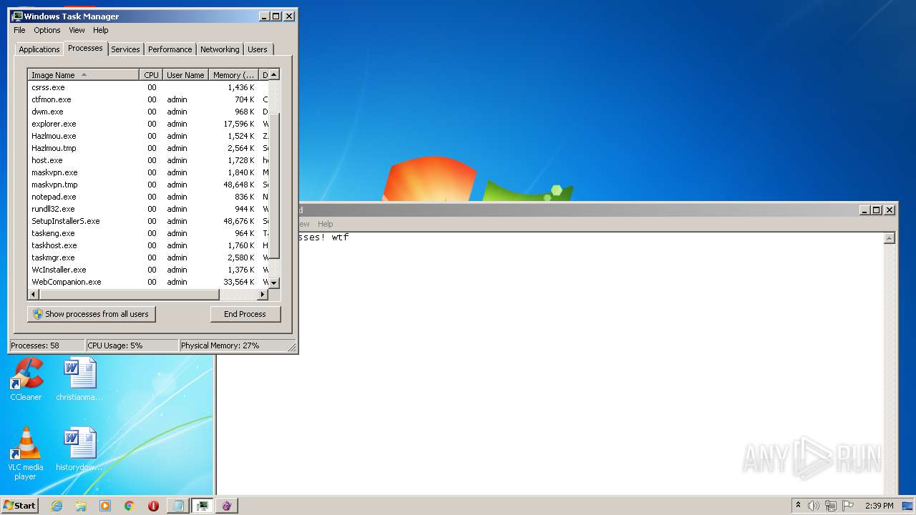Switch to the Services tab

[x=125, y=49]
